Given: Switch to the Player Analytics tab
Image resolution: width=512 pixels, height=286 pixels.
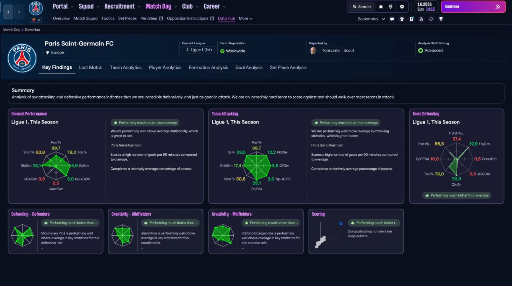Looking at the screenshot, I should pos(165,68).
